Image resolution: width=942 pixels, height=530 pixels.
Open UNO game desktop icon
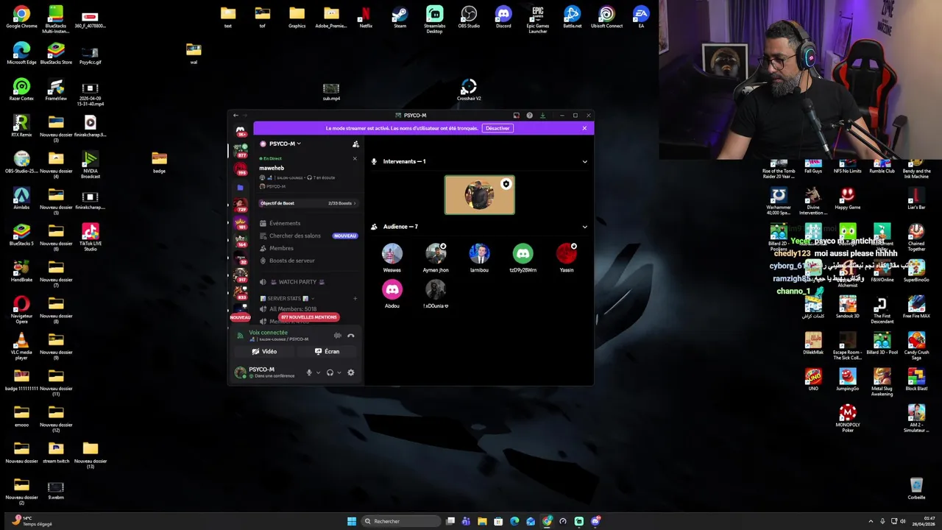click(x=813, y=378)
